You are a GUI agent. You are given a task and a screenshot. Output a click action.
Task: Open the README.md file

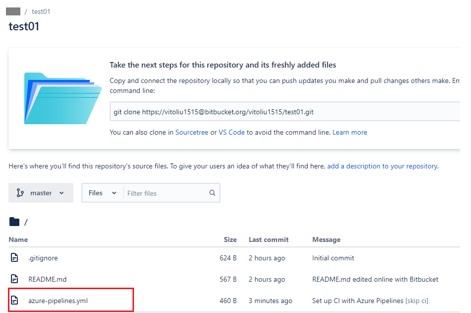47,279
